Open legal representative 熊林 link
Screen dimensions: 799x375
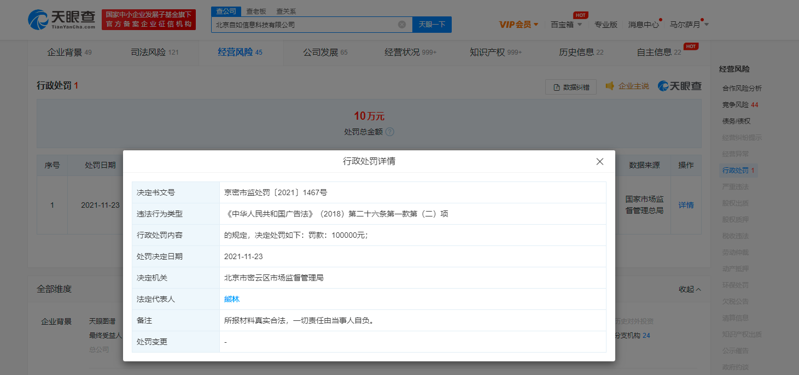[232, 299]
